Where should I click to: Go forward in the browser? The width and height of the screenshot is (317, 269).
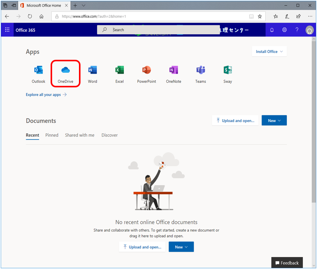click(x=18, y=16)
